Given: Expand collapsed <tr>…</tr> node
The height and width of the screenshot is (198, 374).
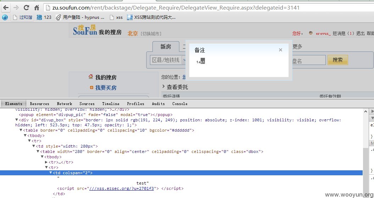Looking at the screenshot, I should (46, 162).
